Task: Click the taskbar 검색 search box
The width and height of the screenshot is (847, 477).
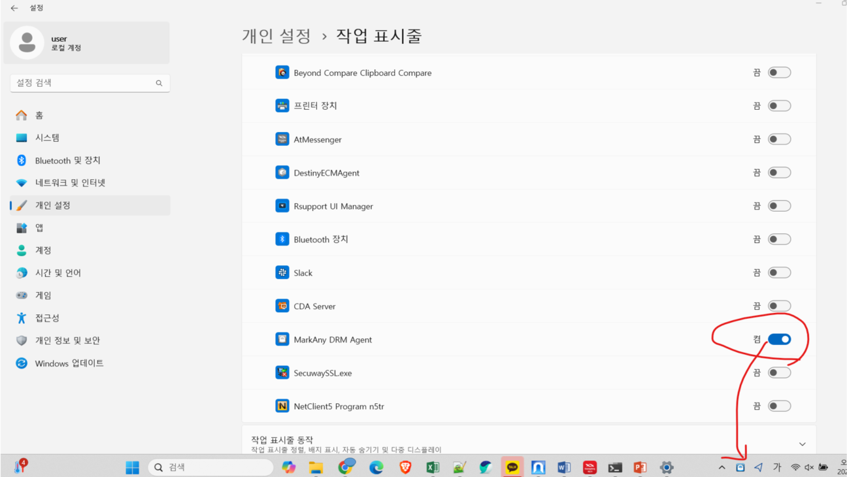Action: (x=211, y=467)
